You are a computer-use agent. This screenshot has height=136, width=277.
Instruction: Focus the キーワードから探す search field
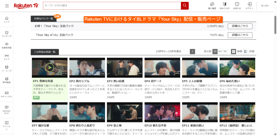pyautogui.click(x=112, y=6)
